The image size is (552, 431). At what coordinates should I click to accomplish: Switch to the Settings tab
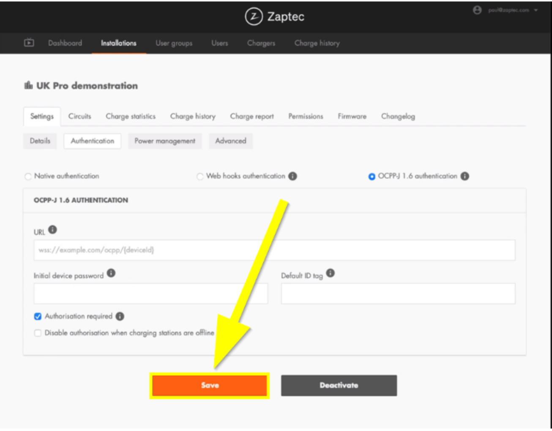tap(42, 116)
